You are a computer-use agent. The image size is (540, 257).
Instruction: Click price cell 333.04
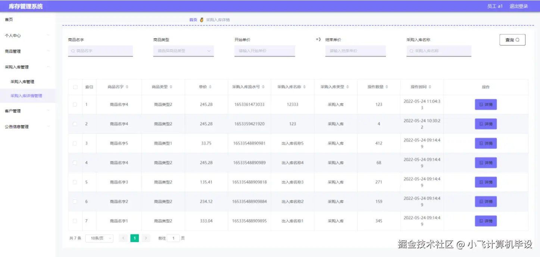tap(206, 221)
